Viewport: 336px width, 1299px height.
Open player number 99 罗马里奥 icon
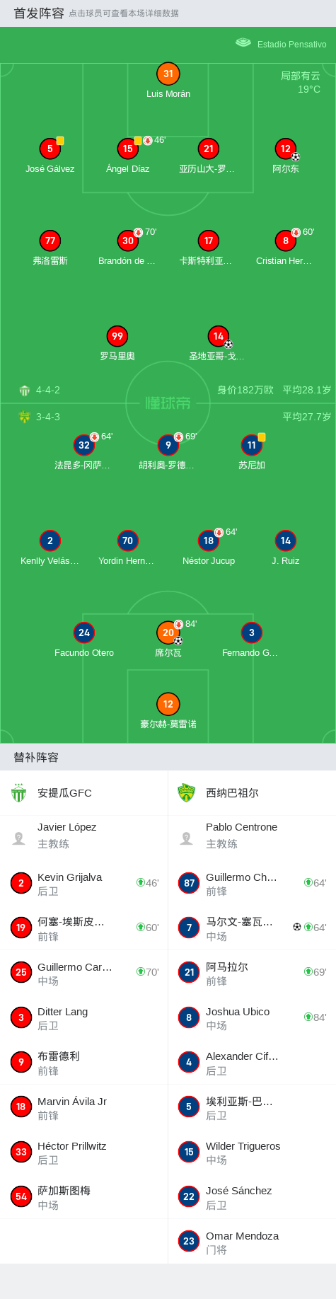(x=117, y=336)
